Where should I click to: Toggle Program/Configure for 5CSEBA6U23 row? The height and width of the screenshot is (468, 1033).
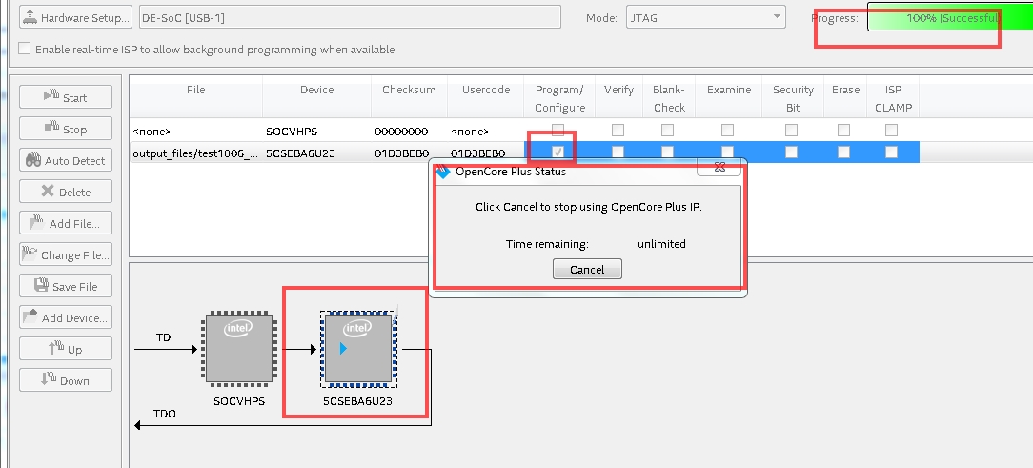(558, 152)
